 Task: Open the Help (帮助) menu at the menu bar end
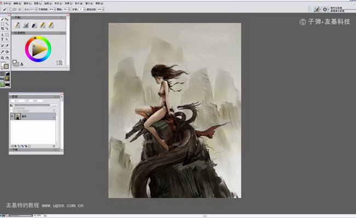click(x=99, y=4)
